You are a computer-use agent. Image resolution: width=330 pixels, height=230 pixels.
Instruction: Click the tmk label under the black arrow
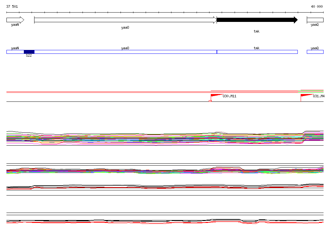(x=257, y=31)
